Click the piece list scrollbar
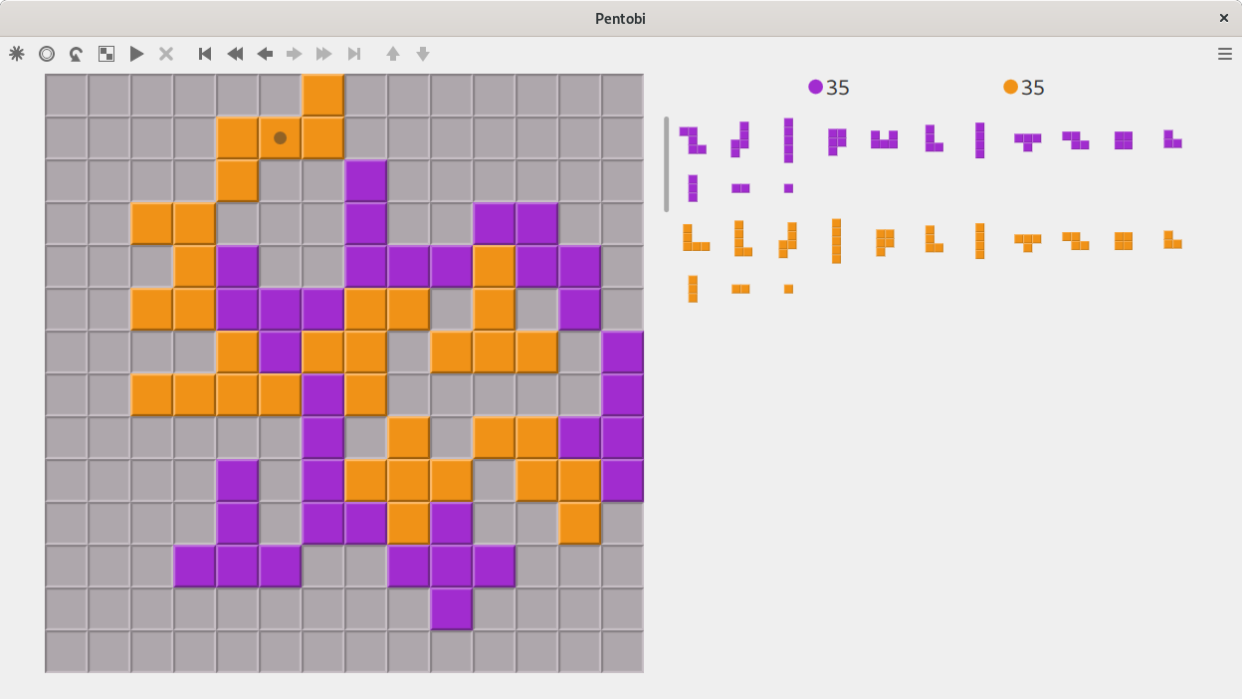1242x699 pixels. 667,164
